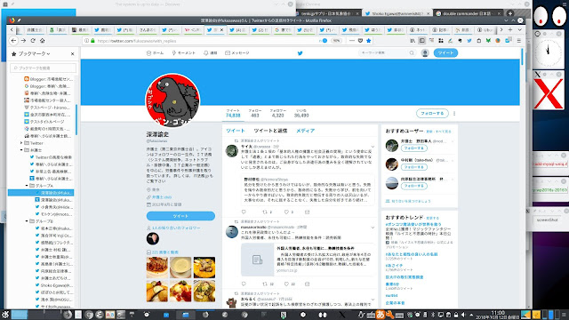
Task: Collapse the 弁護士 bookmark folder
Action: [x=21, y=150]
